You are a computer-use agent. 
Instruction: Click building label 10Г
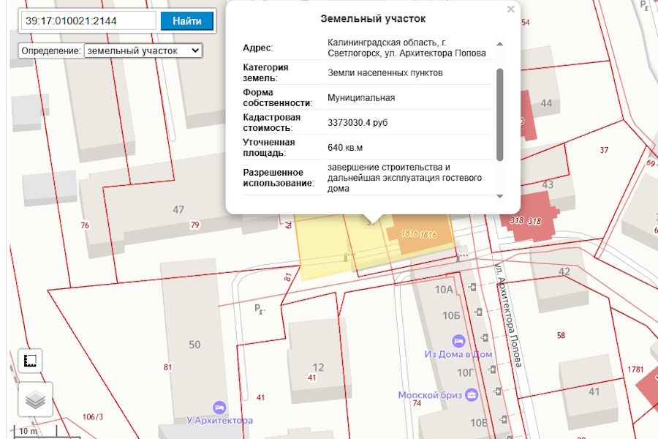(x=466, y=372)
